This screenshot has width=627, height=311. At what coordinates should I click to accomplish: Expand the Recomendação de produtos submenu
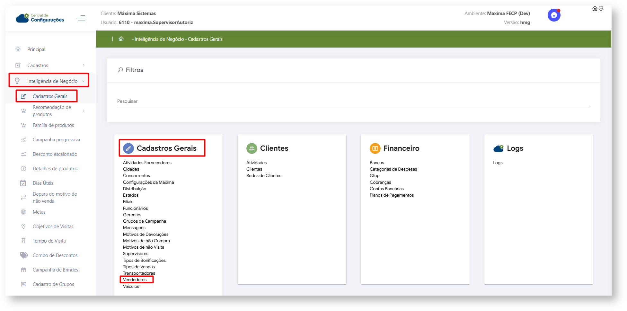pos(84,111)
